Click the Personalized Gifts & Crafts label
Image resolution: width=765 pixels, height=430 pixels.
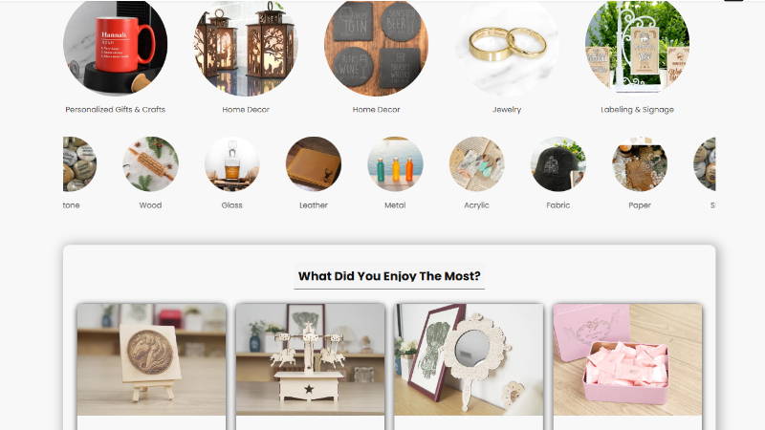tap(115, 110)
